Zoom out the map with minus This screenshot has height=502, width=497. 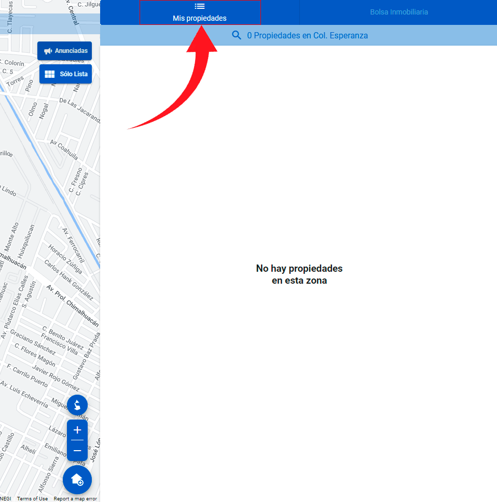click(77, 451)
